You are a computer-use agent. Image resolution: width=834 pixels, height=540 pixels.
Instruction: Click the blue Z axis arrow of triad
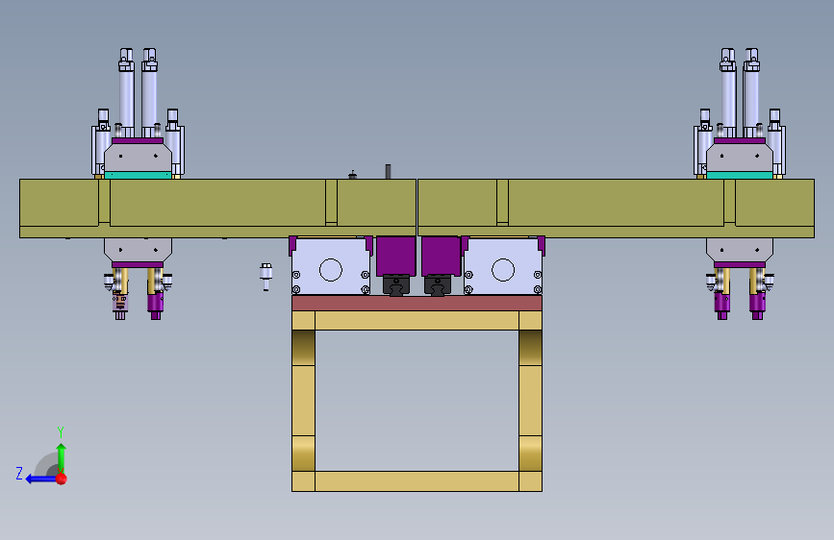pyautogui.click(x=41, y=479)
